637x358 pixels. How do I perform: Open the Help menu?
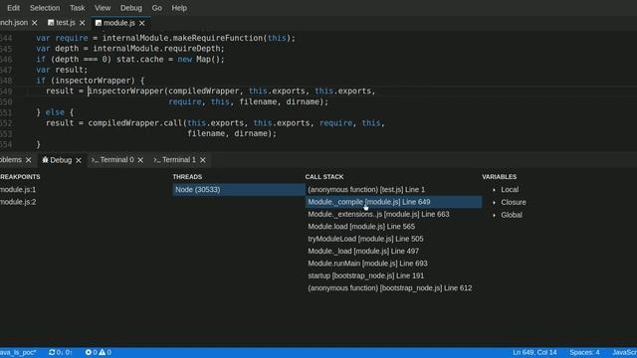179,8
